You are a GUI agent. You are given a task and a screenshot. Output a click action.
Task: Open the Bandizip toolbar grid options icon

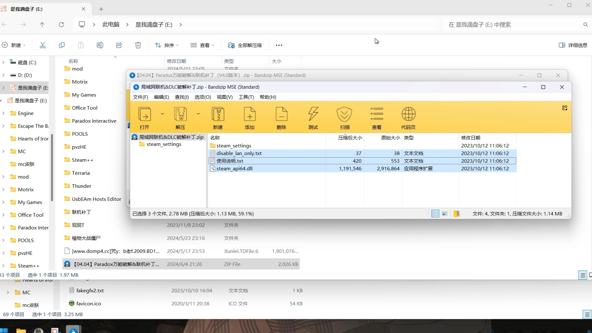pos(565,108)
